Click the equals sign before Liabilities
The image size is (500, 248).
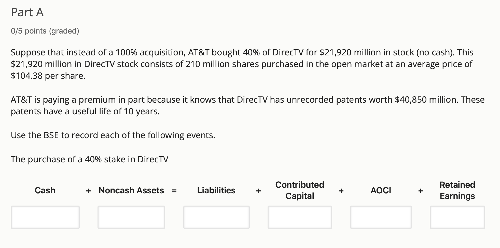(x=174, y=191)
